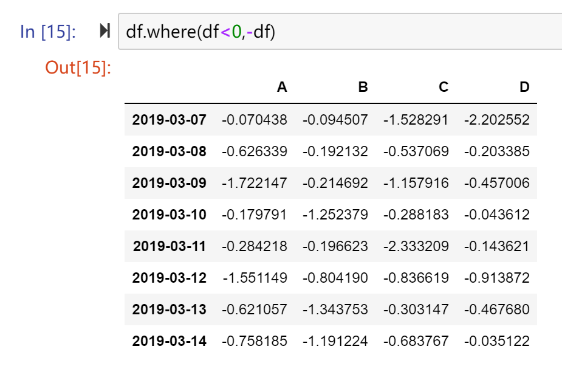Click column header C
The image size is (562, 366).
coord(444,87)
